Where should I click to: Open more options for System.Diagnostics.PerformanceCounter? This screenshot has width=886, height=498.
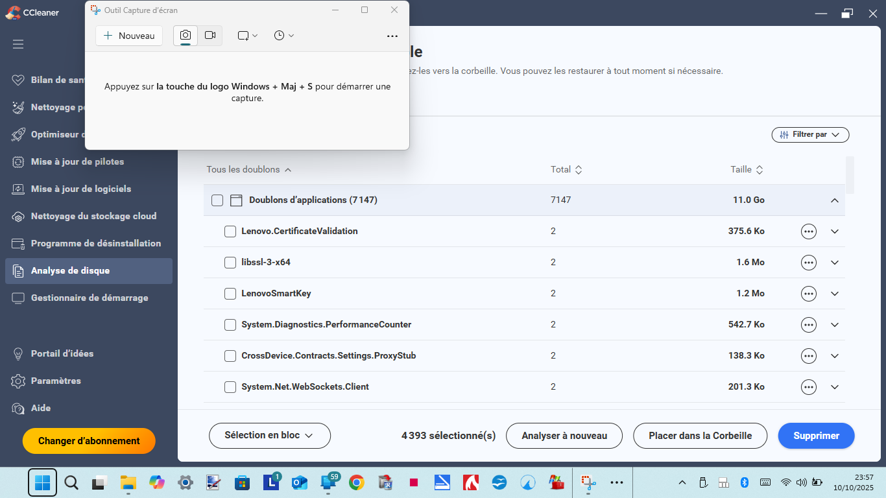tap(809, 325)
